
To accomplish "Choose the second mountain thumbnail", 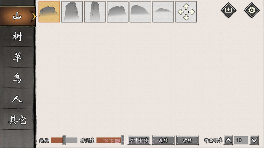I will point(72,12).
